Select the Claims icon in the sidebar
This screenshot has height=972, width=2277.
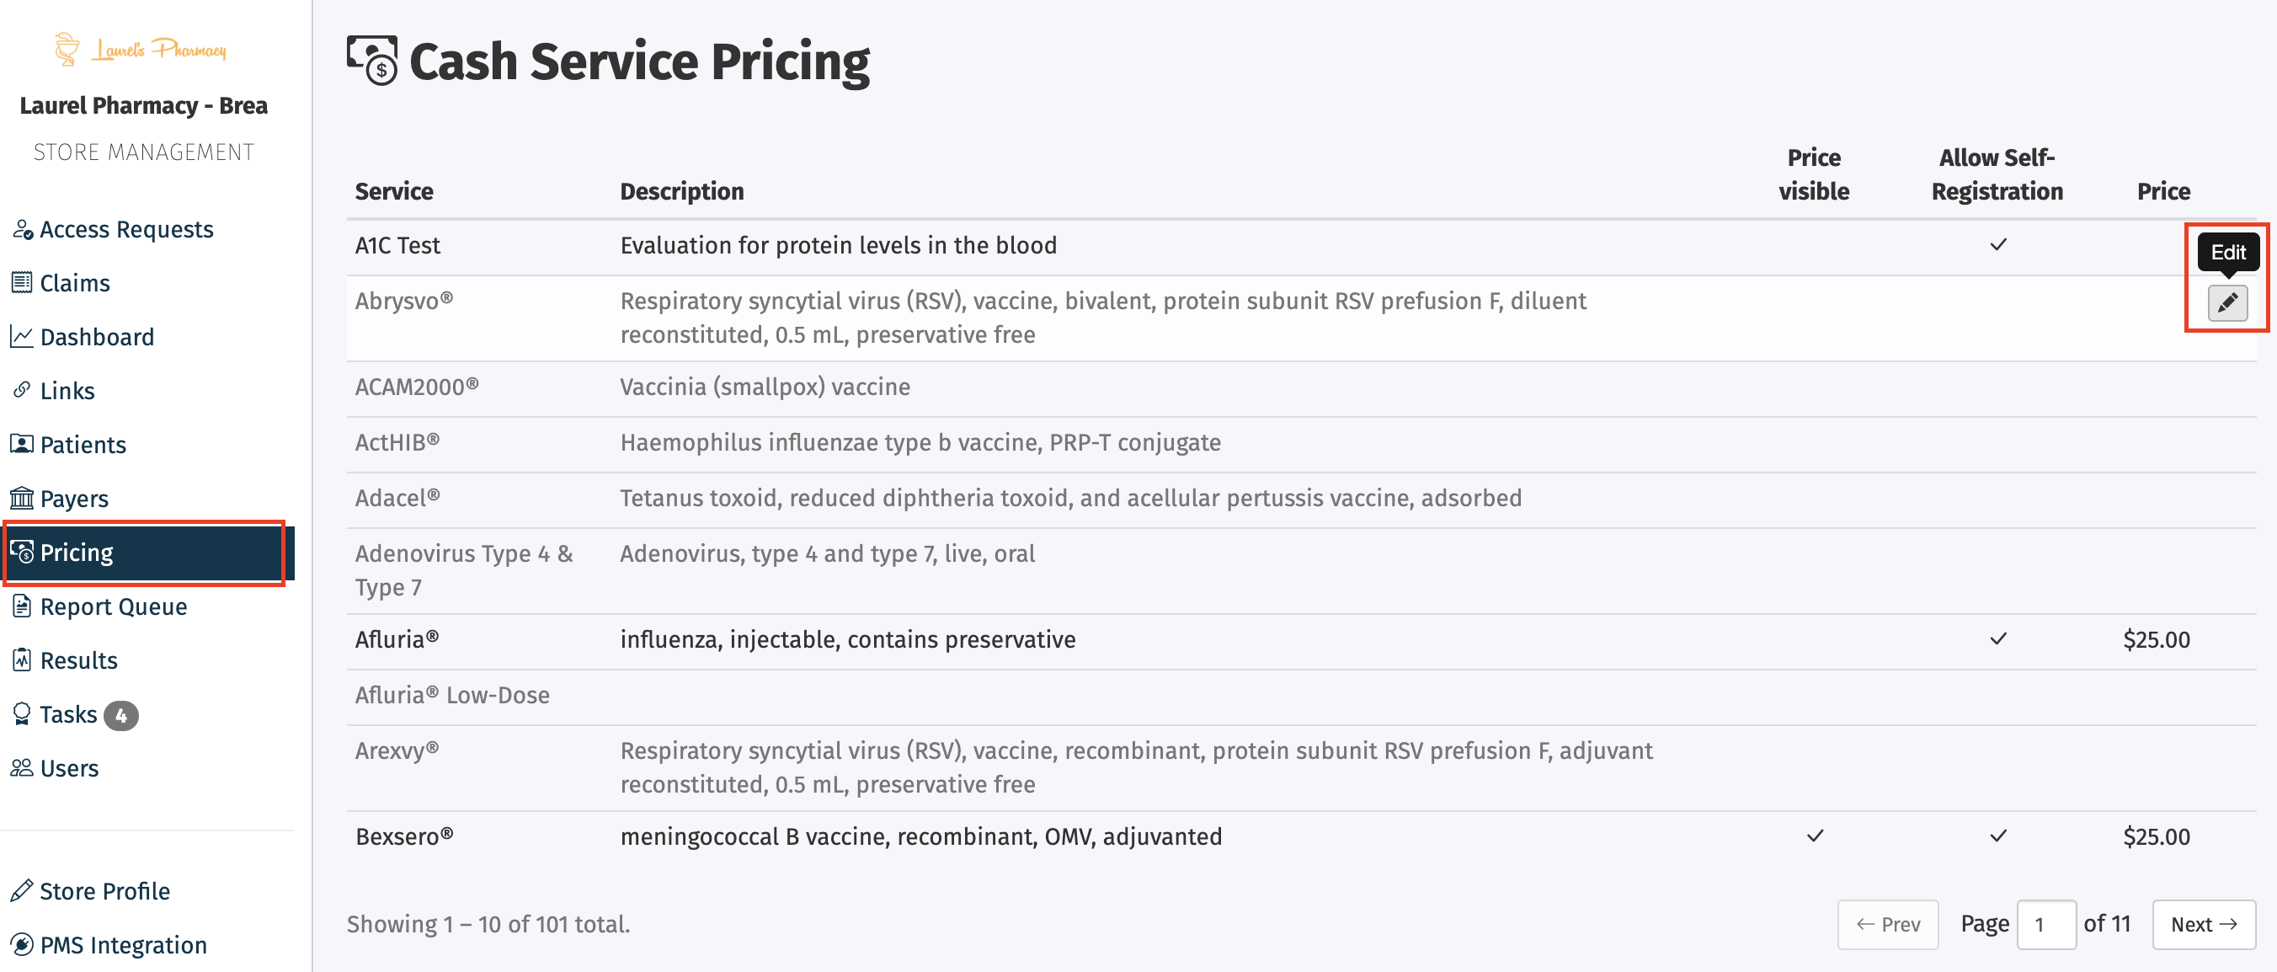pos(23,282)
